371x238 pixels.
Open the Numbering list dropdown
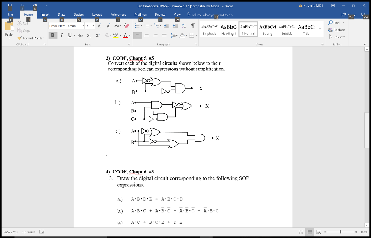pos(151,26)
